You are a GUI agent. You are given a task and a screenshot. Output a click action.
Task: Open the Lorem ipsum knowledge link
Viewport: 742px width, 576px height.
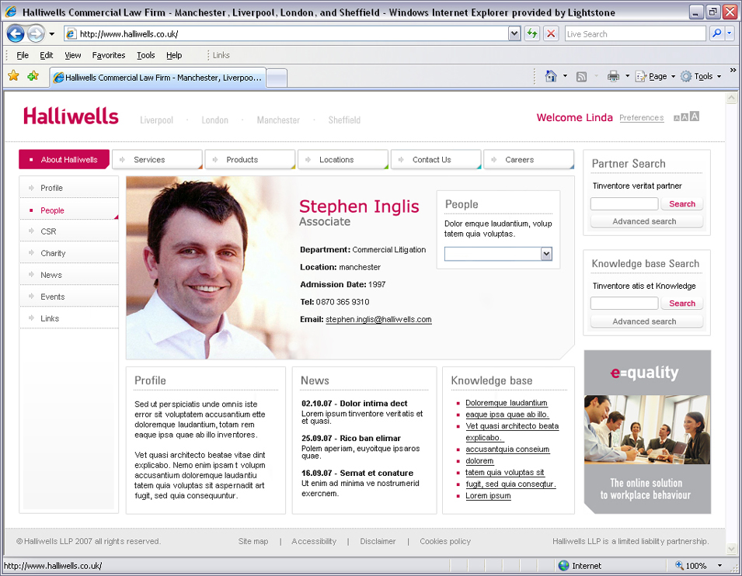pos(488,495)
